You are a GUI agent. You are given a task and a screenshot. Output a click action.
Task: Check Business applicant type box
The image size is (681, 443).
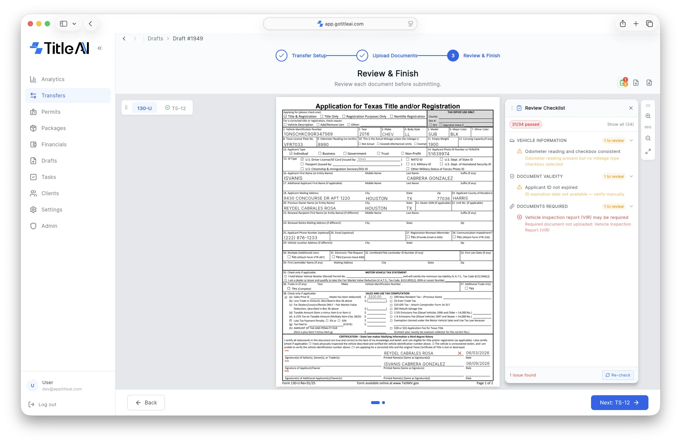(320, 153)
